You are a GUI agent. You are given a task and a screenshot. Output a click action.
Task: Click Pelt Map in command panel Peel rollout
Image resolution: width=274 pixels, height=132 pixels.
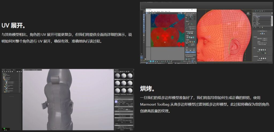point(265,50)
